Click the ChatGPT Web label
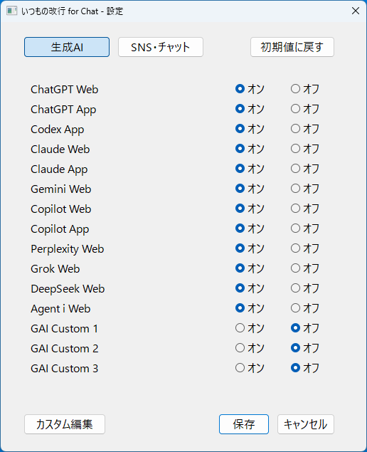The height and width of the screenshot is (452, 367). tap(65, 90)
